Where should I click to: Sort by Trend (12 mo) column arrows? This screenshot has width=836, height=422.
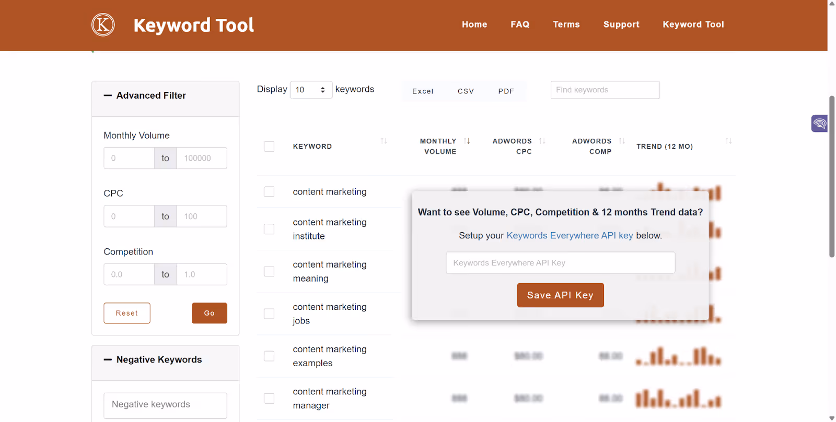coord(728,141)
